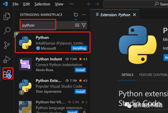Click the Python Indent extension icon

coord(25,64)
